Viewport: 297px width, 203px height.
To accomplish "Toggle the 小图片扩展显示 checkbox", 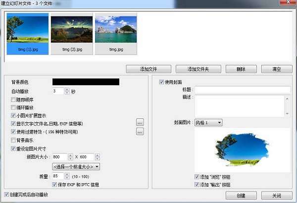I will point(13,115).
